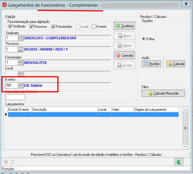This screenshot has height=174, width=193.
Task: Click the row indicator arrow in Lançamentos grid
Action: click(x=6, y=114)
